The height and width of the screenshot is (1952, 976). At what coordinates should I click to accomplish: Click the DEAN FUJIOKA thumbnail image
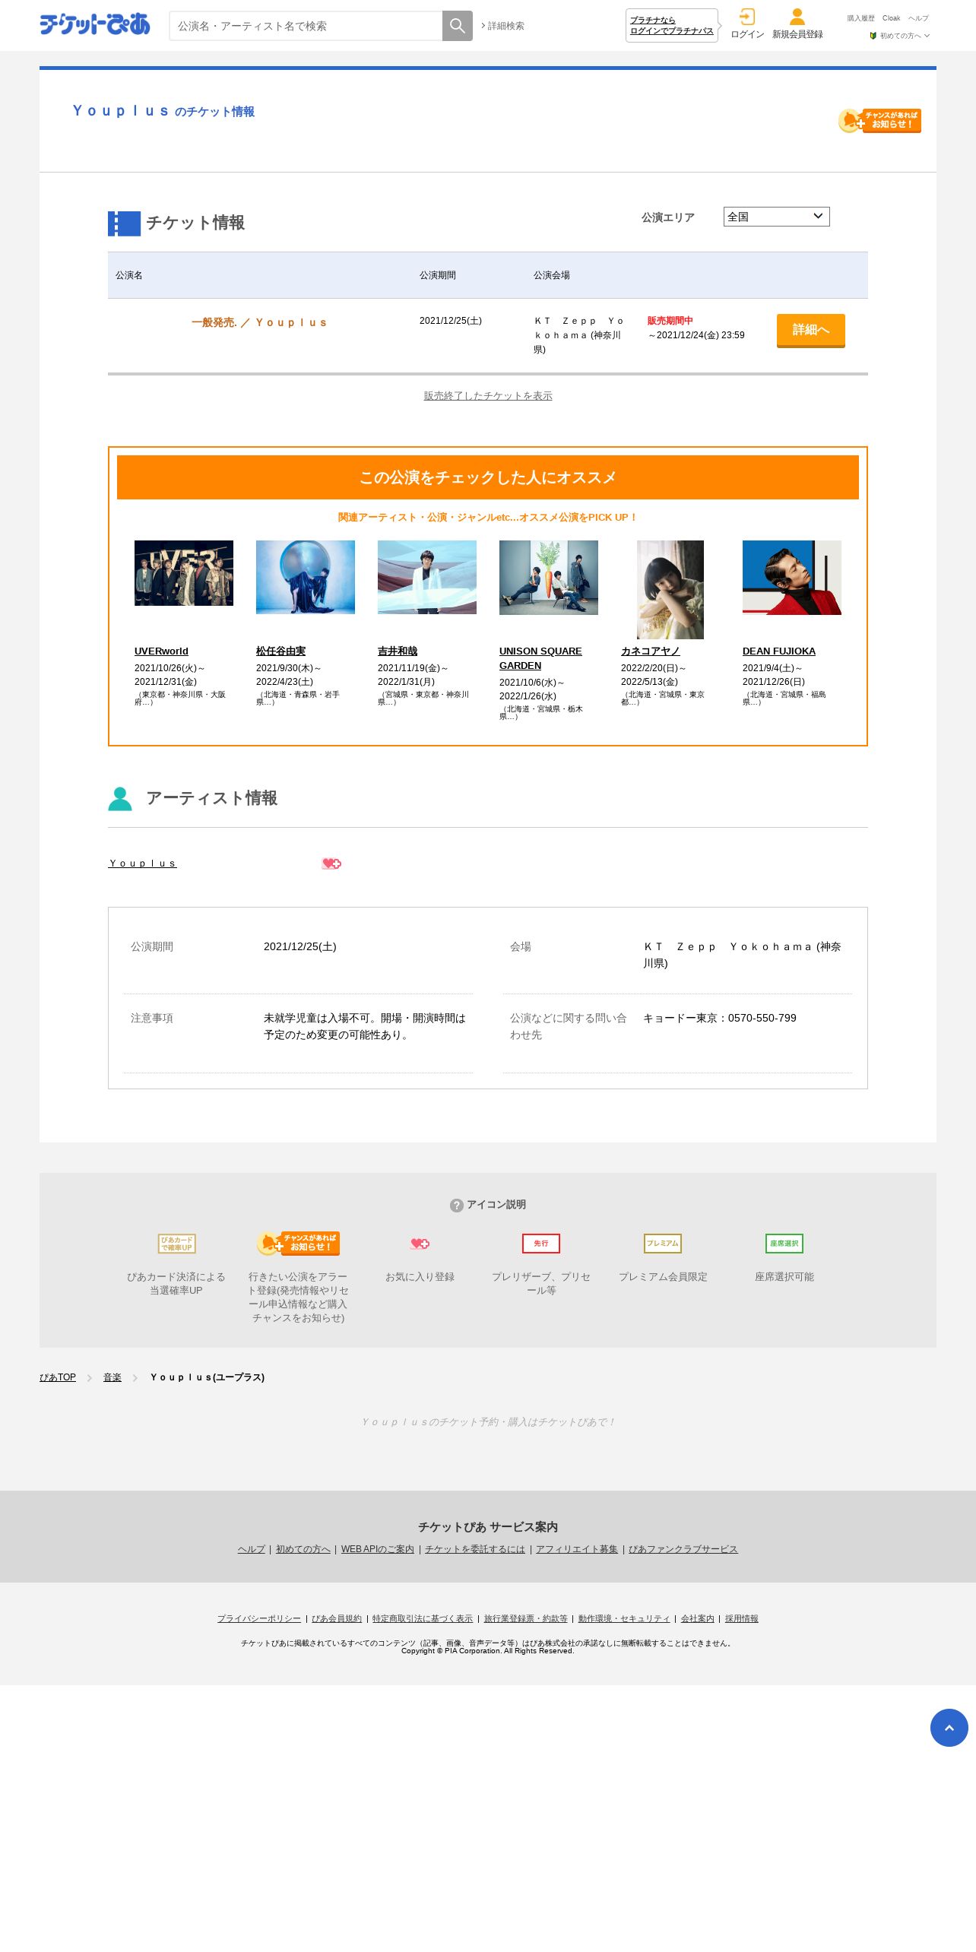point(792,578)
